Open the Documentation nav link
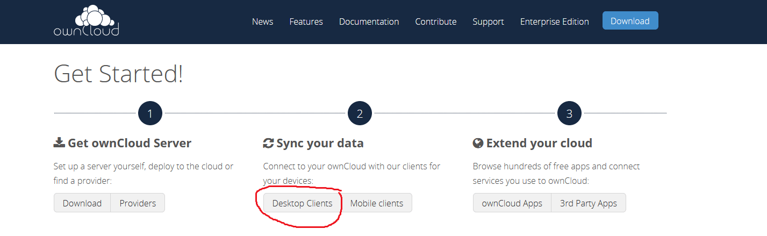Image resolution: width=767 pixels, height=236 pixels. pos(369,22)
